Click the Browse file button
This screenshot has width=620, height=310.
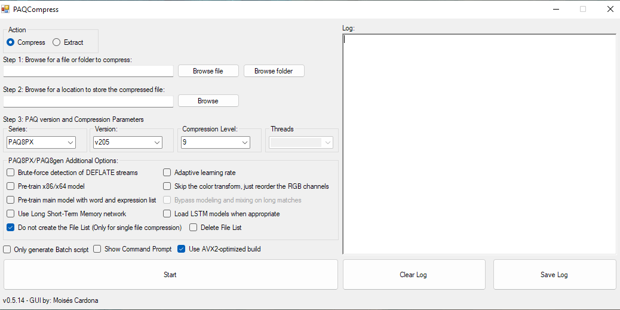(208, 71)
